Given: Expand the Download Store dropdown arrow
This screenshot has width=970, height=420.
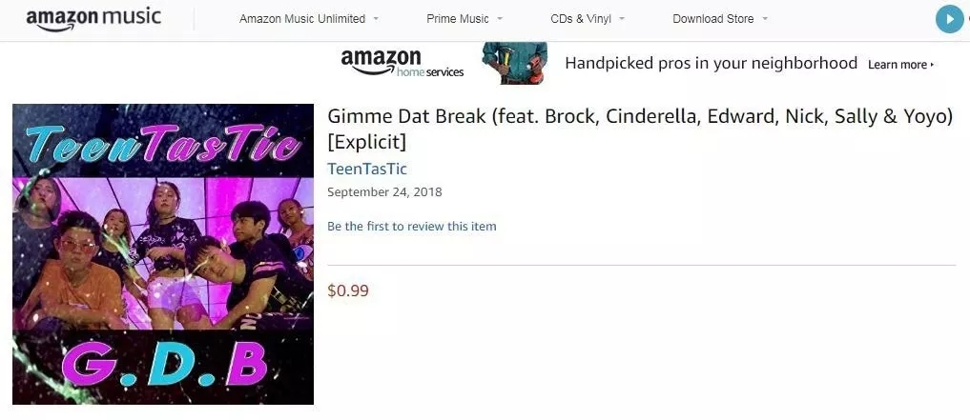Looking at the screenshot, I should click(765, 19).
